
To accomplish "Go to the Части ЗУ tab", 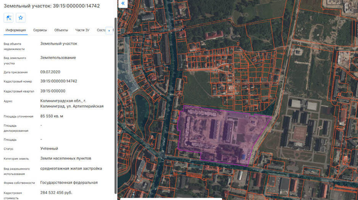I will pyautogui.click(x=82, y=30).
